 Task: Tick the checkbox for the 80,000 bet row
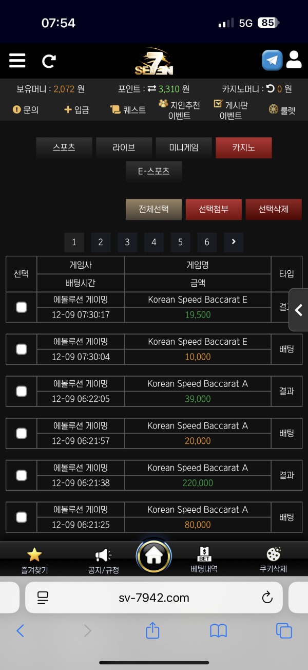coord(22,517)
